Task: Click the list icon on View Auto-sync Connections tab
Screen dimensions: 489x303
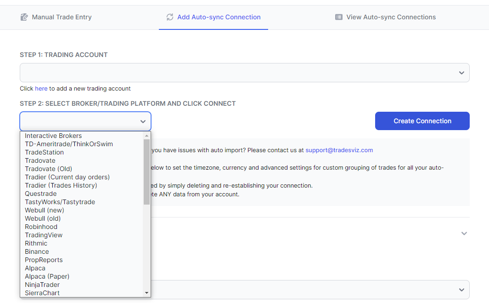Action: pos(339,17)
